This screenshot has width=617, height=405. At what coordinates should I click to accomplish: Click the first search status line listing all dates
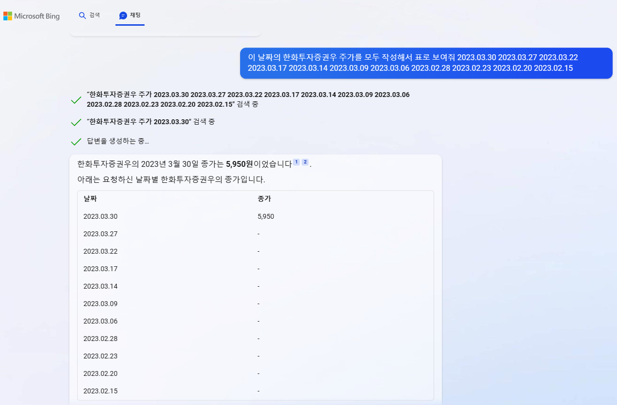pos(248,99)
